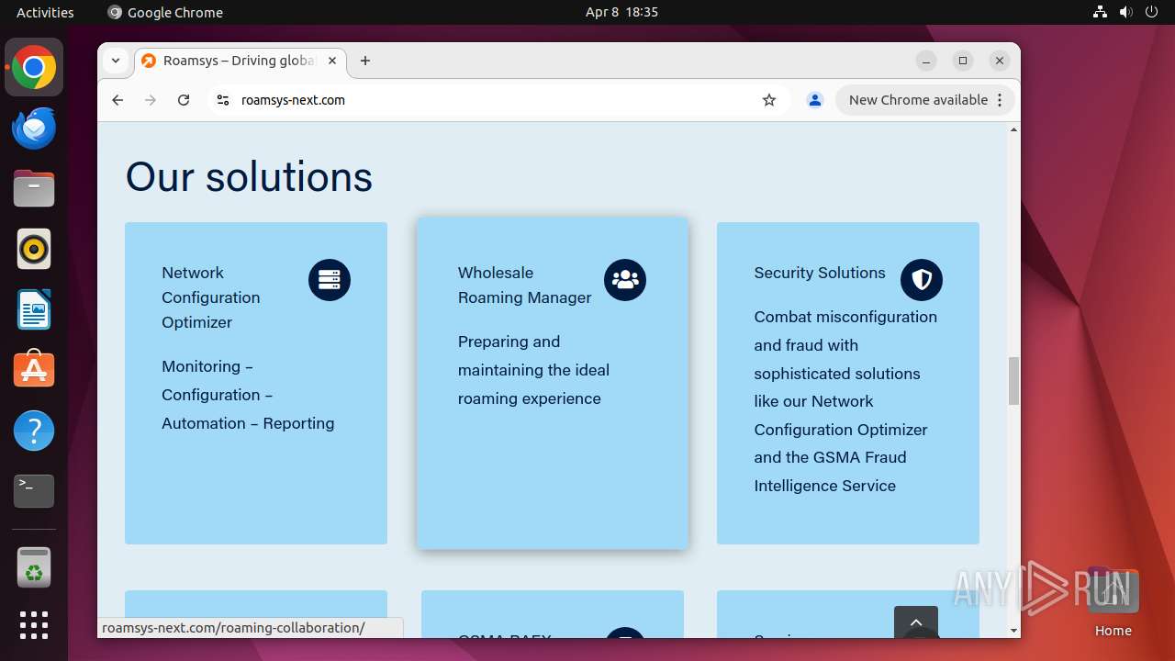The image size is (1175, 661).
Task: Expand the tab search dropdown
Action: coord(116,61)
